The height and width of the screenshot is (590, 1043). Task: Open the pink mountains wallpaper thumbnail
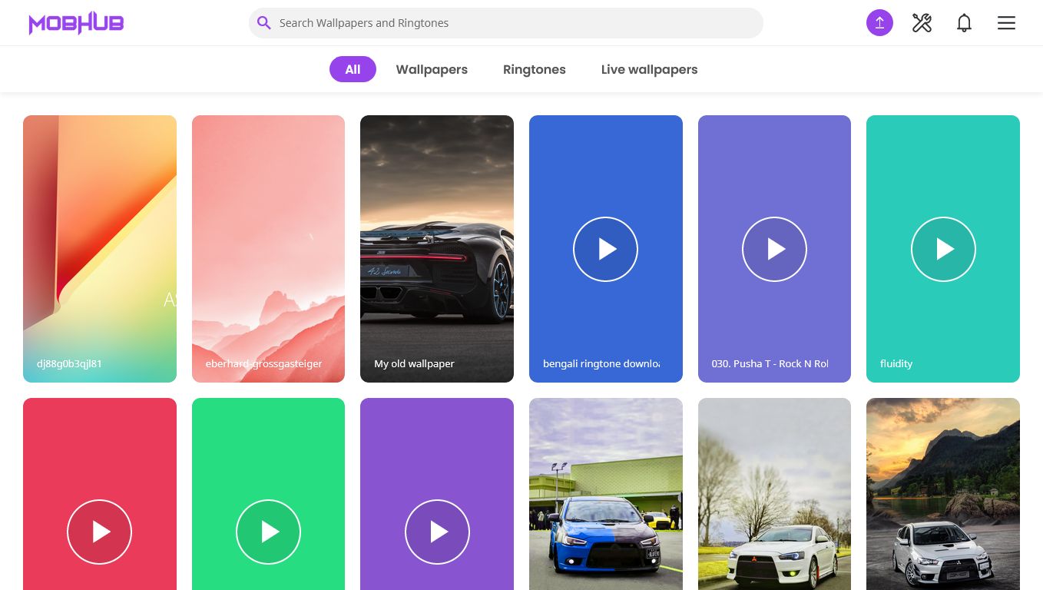(268, 249)
